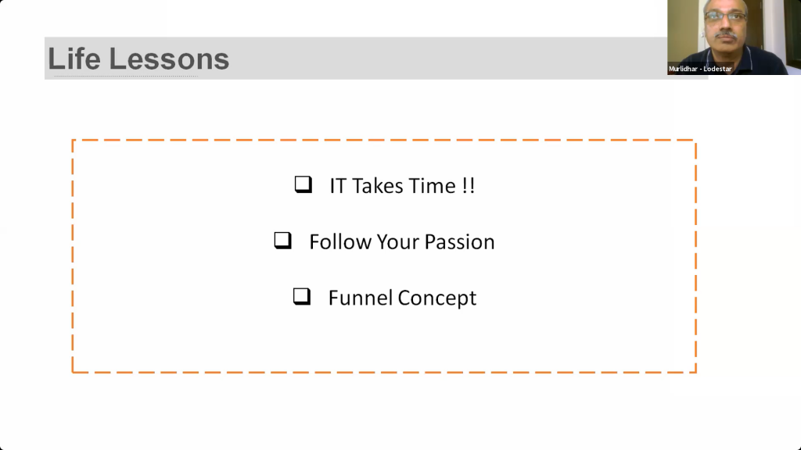Viewport: 801px width, 450px height.
Task: Click the Murlidhar - Lodestar name label
Action: (700, 69)
